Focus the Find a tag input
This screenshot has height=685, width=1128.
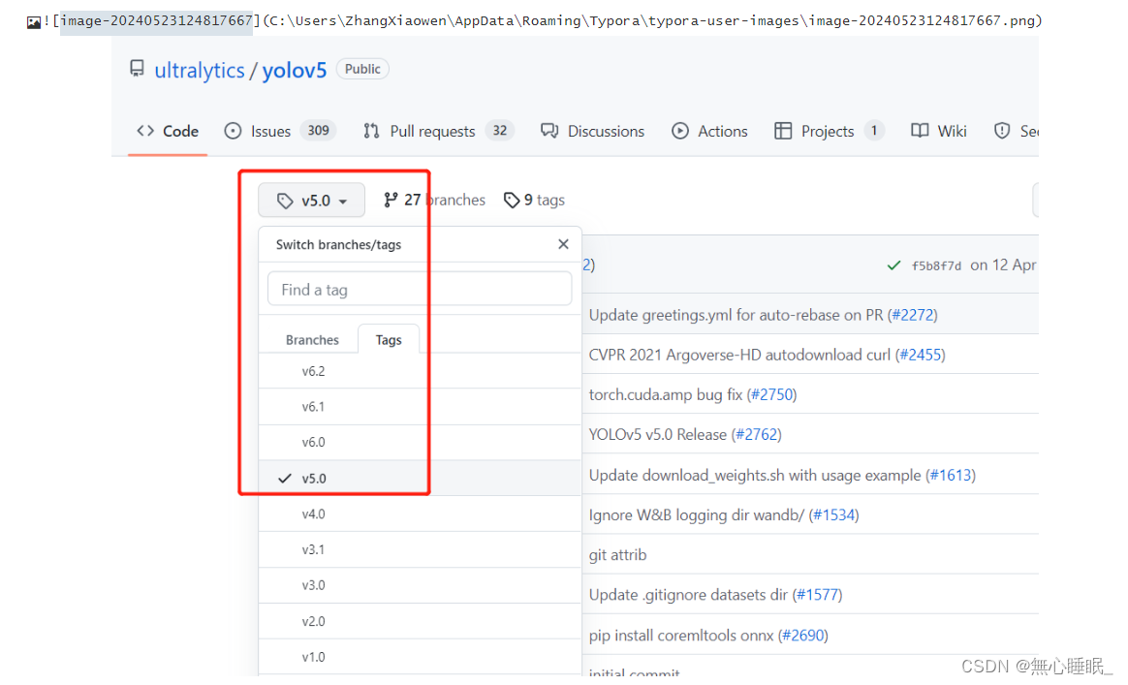(420, 290)
